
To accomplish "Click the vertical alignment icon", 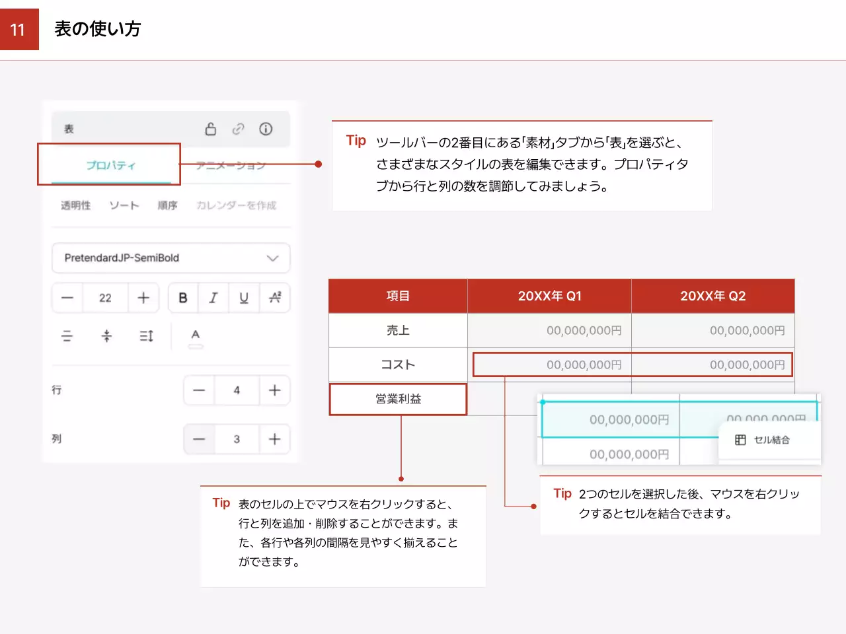I will (x=106, y=336).
